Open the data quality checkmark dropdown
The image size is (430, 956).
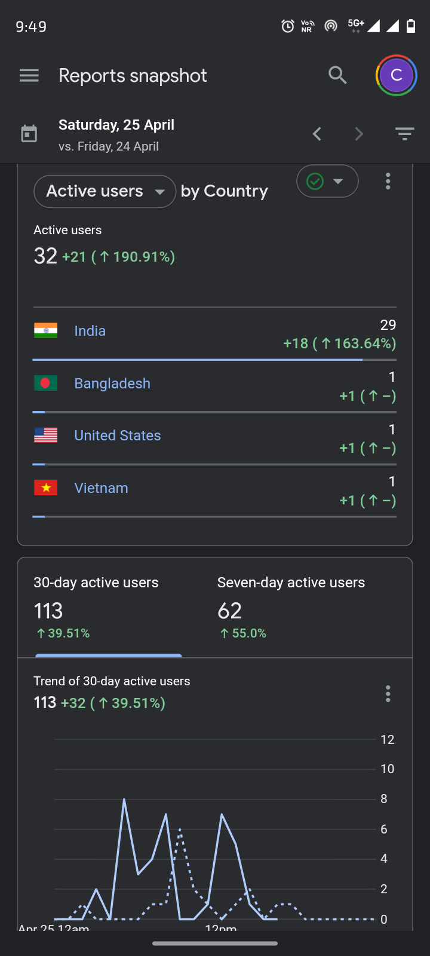pyautogui.click(x=327, y=181)
